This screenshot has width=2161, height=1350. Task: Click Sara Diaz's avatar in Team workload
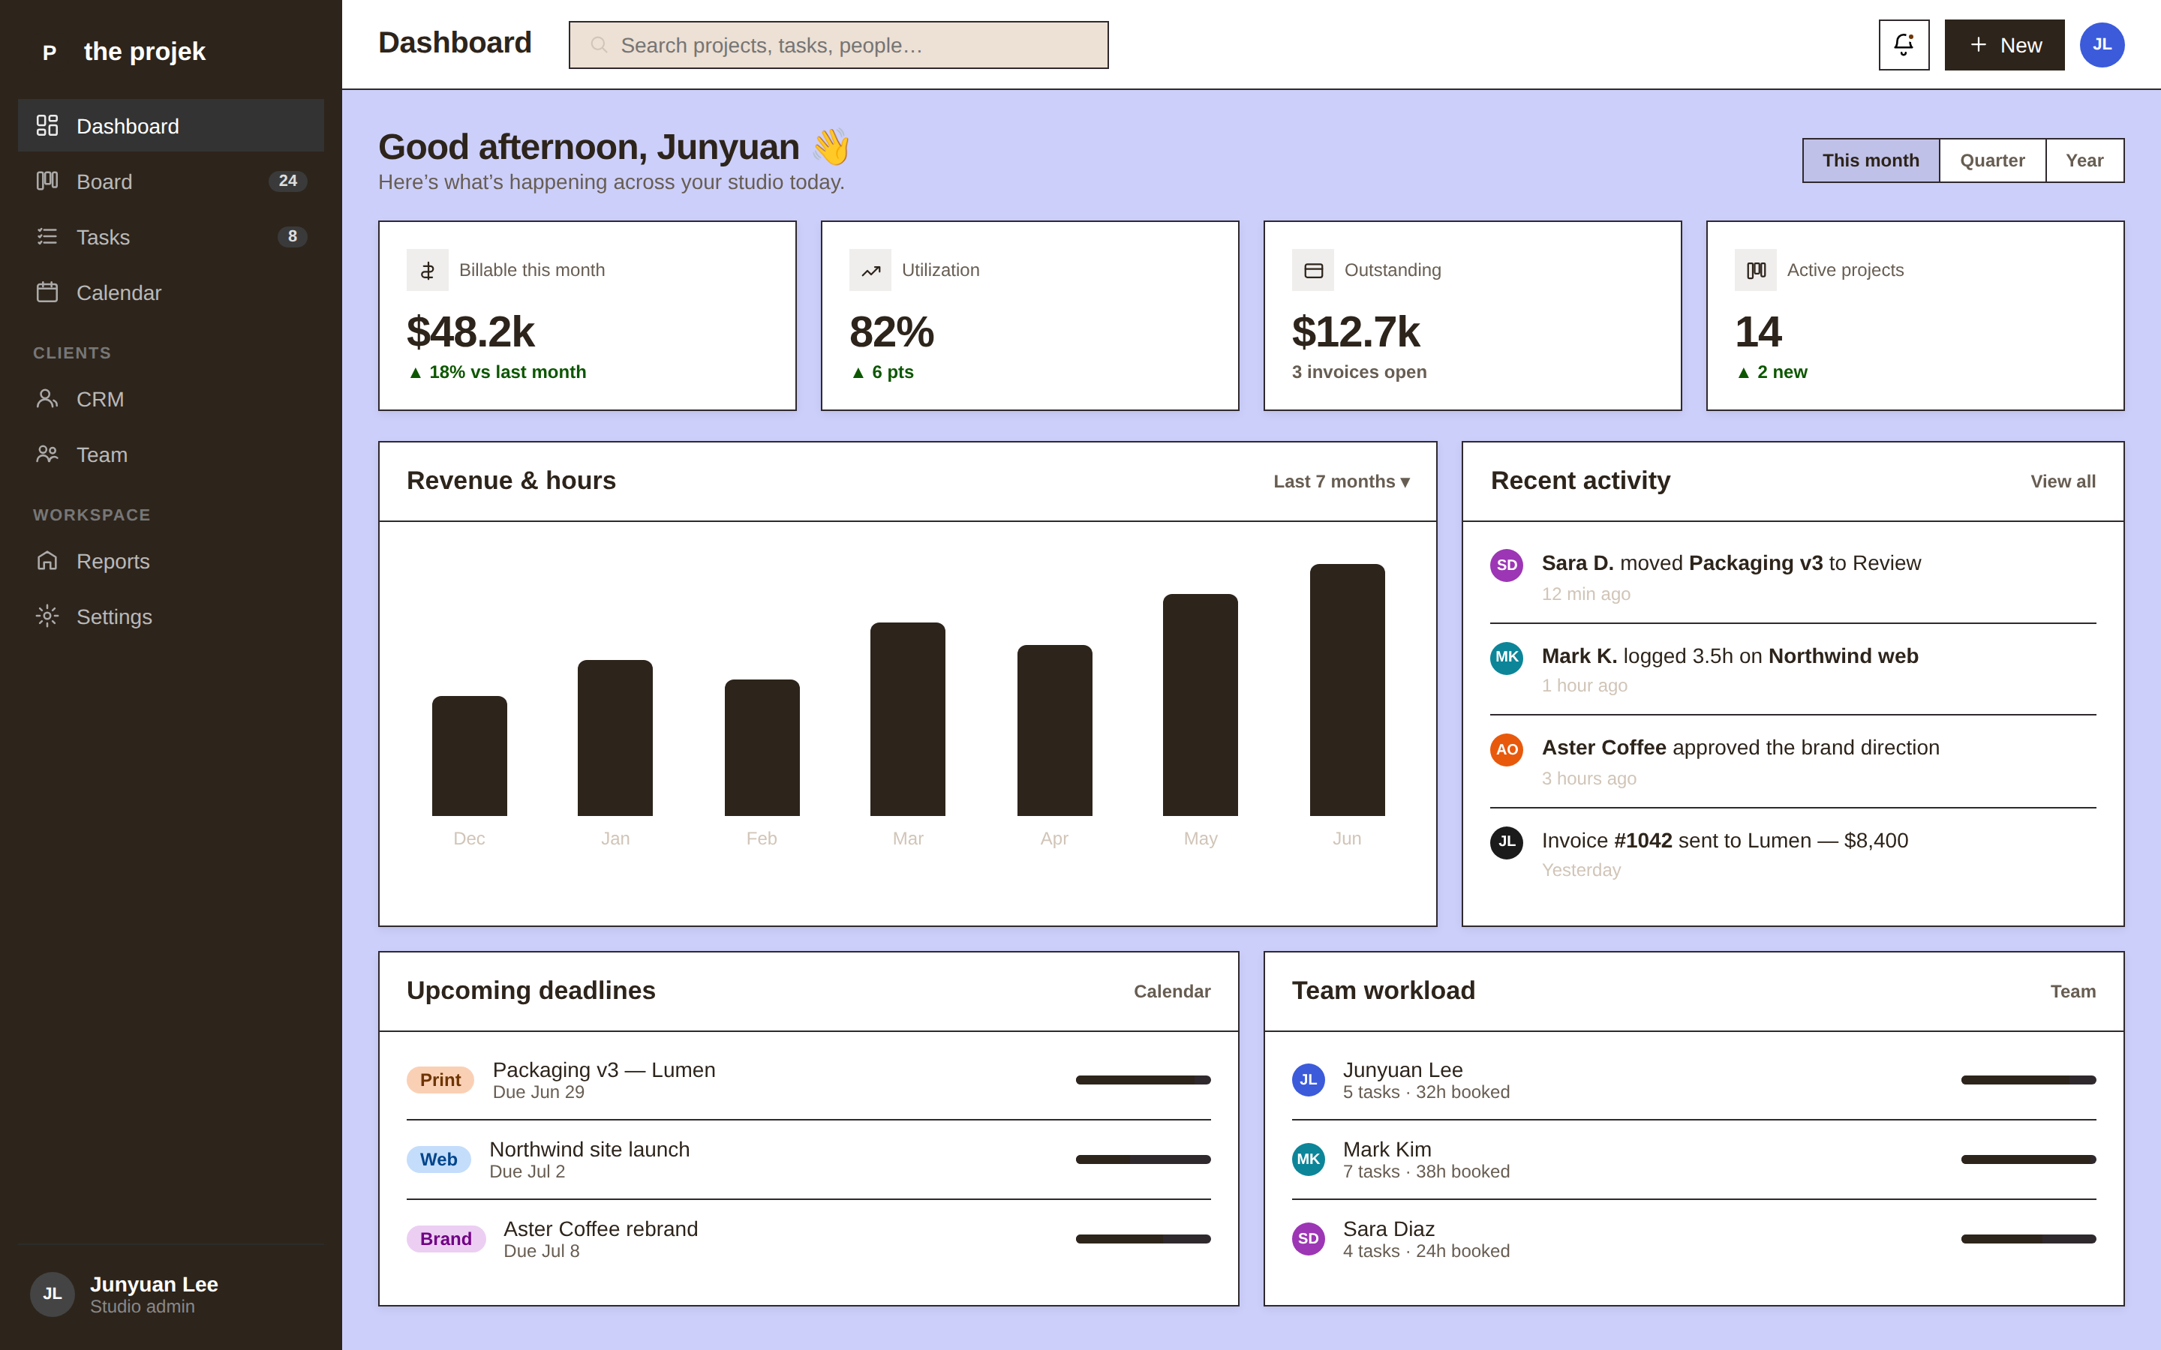(x=1308, y=1239)
